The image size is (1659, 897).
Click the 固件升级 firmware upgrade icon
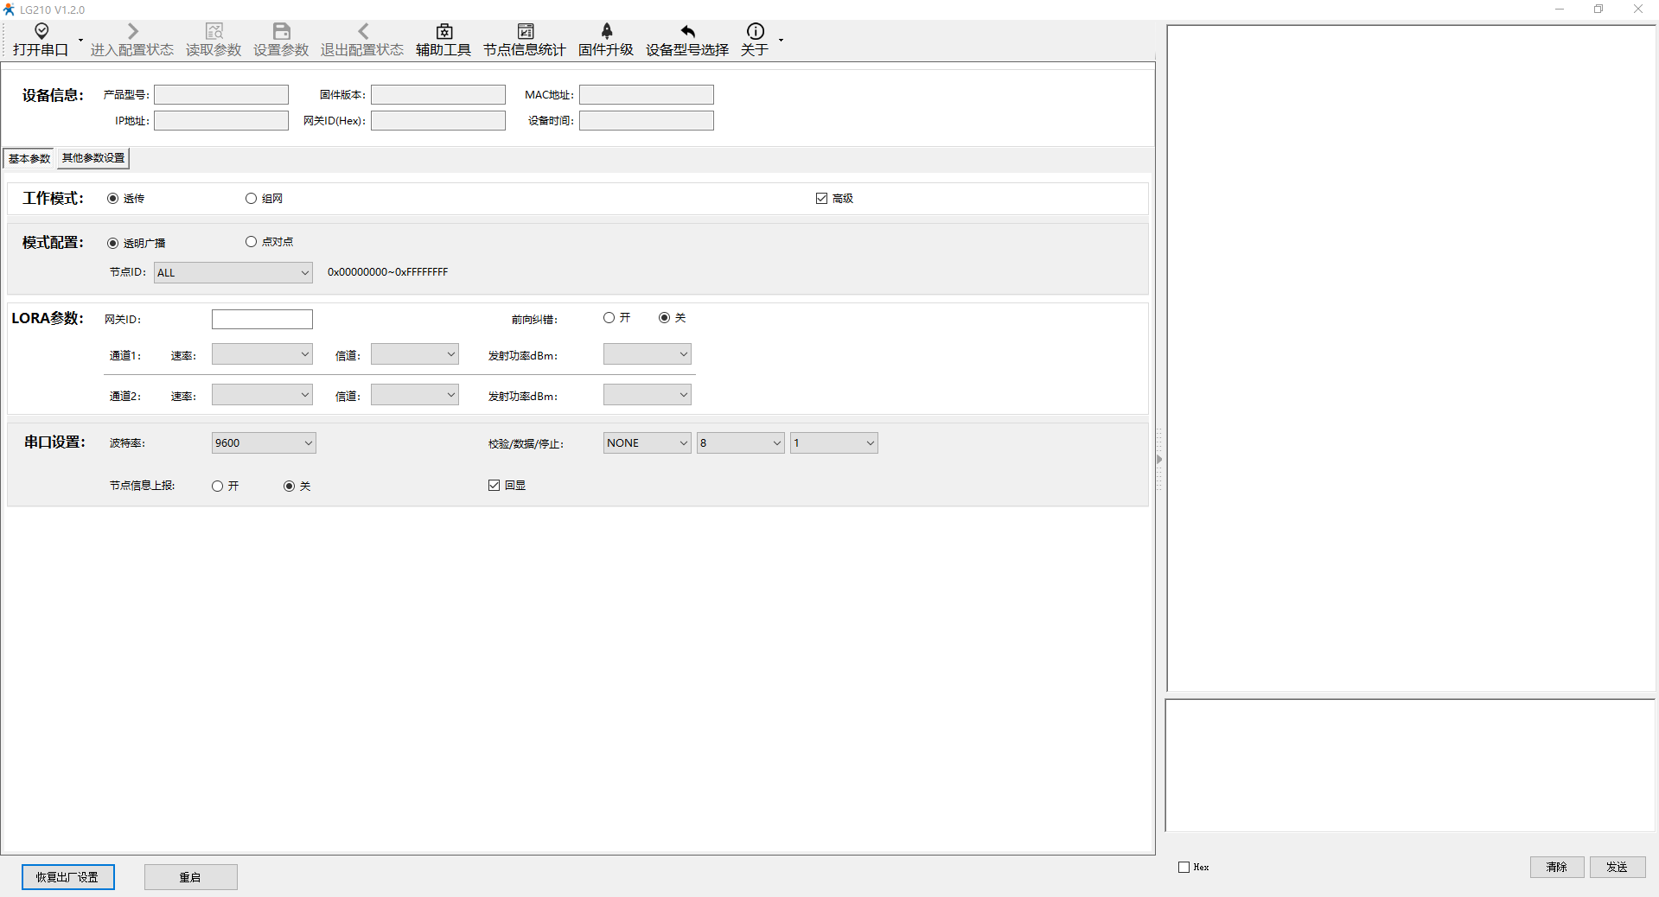pyautogui.click(x=606, y=31)
